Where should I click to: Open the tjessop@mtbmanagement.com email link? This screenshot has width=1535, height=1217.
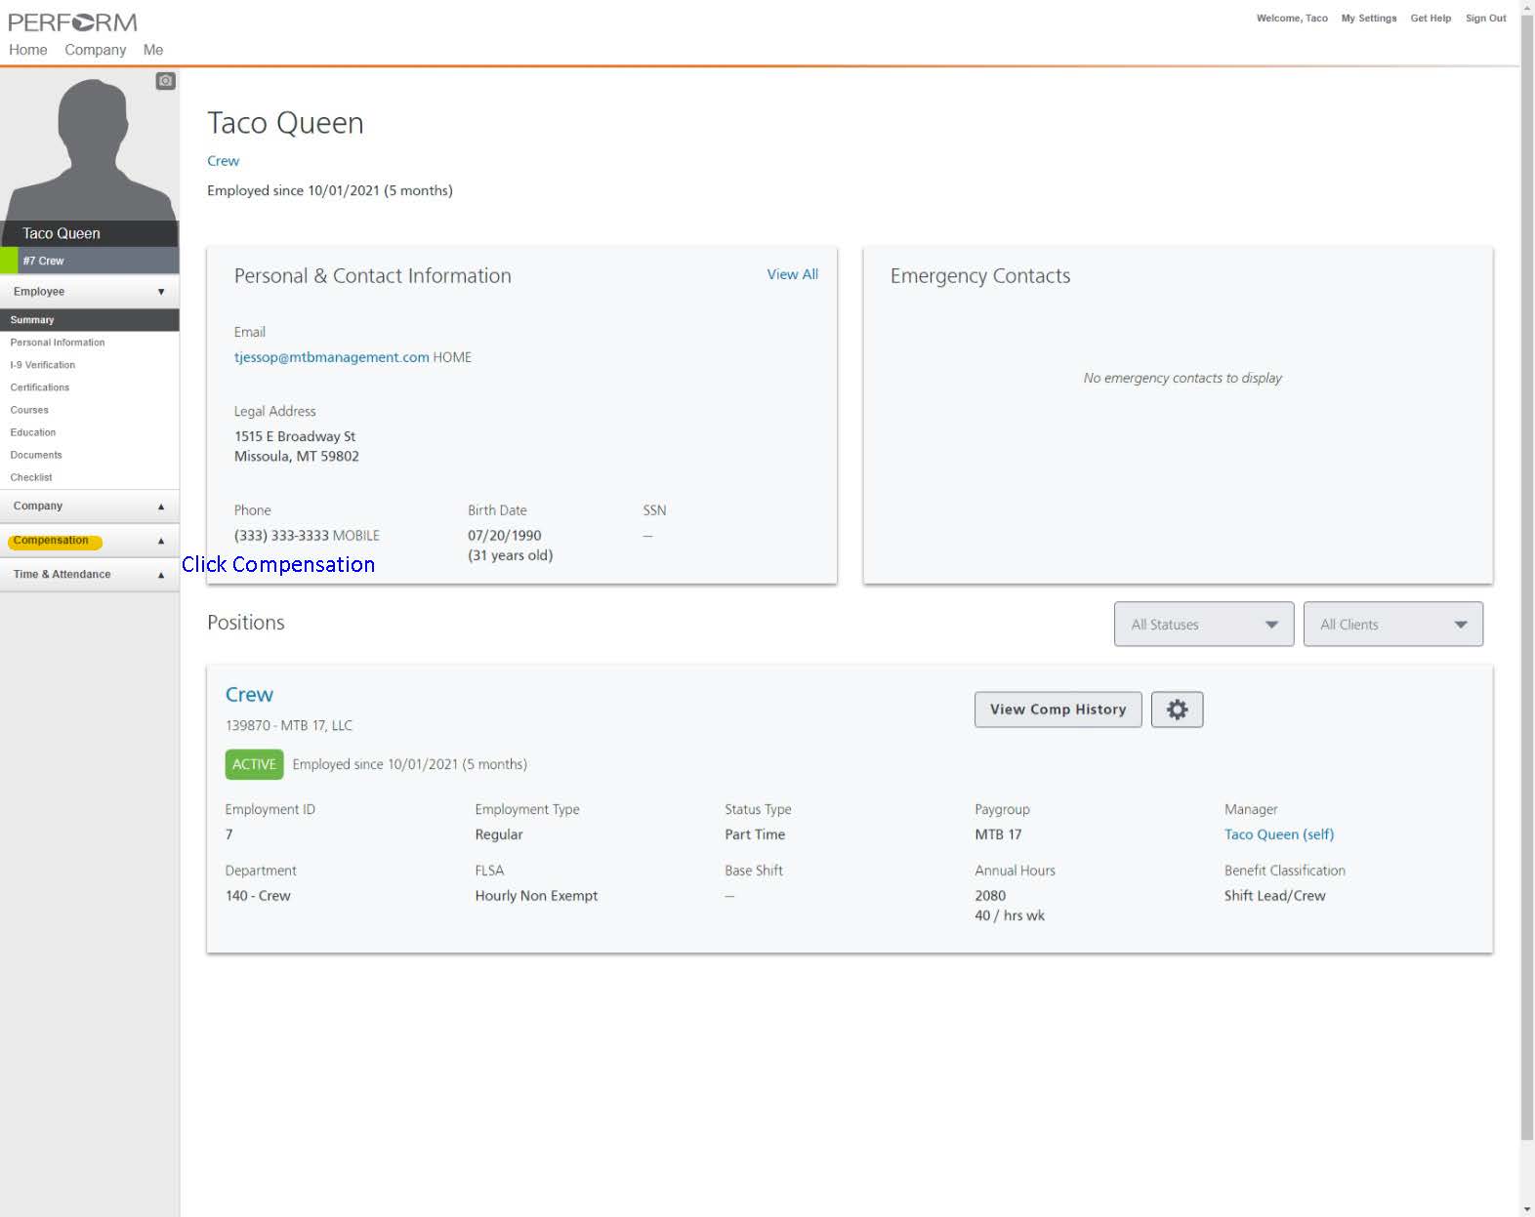331,357
